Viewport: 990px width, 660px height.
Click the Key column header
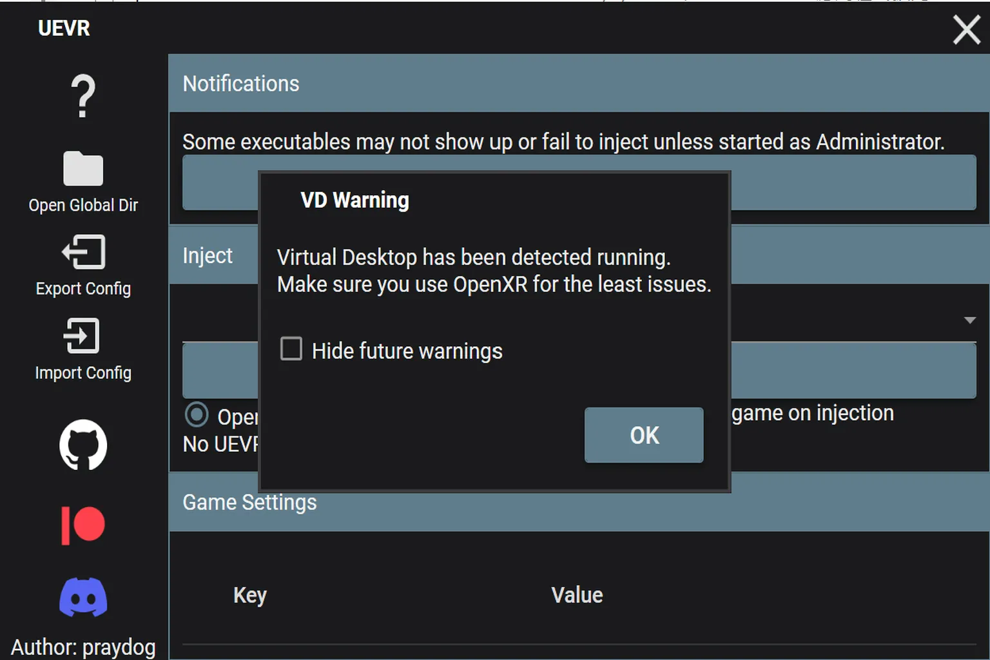250,595
